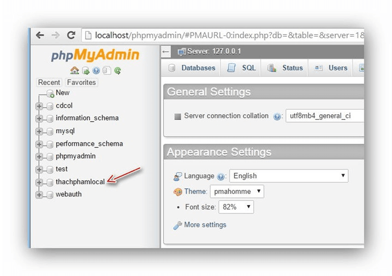
Task: Select the thachphamlocal database
Action: click(x=80, y=182)
